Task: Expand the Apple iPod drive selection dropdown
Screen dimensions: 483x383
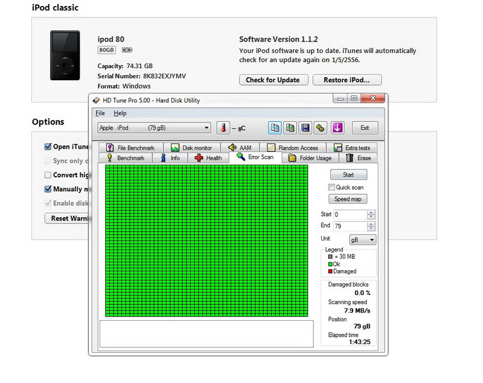Action: click(155, 128)
